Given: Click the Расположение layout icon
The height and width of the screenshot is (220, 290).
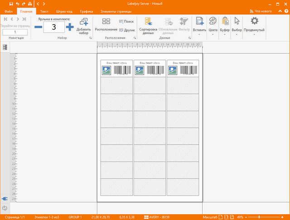Looking at the screenshot, I should (x=106, y=21).
